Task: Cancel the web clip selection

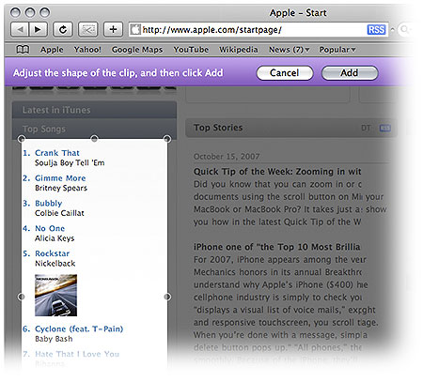Action: [285, 73]
